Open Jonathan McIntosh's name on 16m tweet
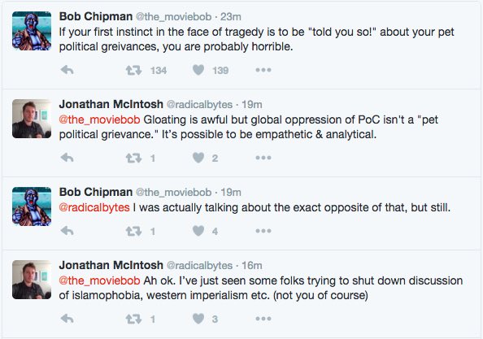The width and height of the screenshot is (483, 339). point(111,265)
